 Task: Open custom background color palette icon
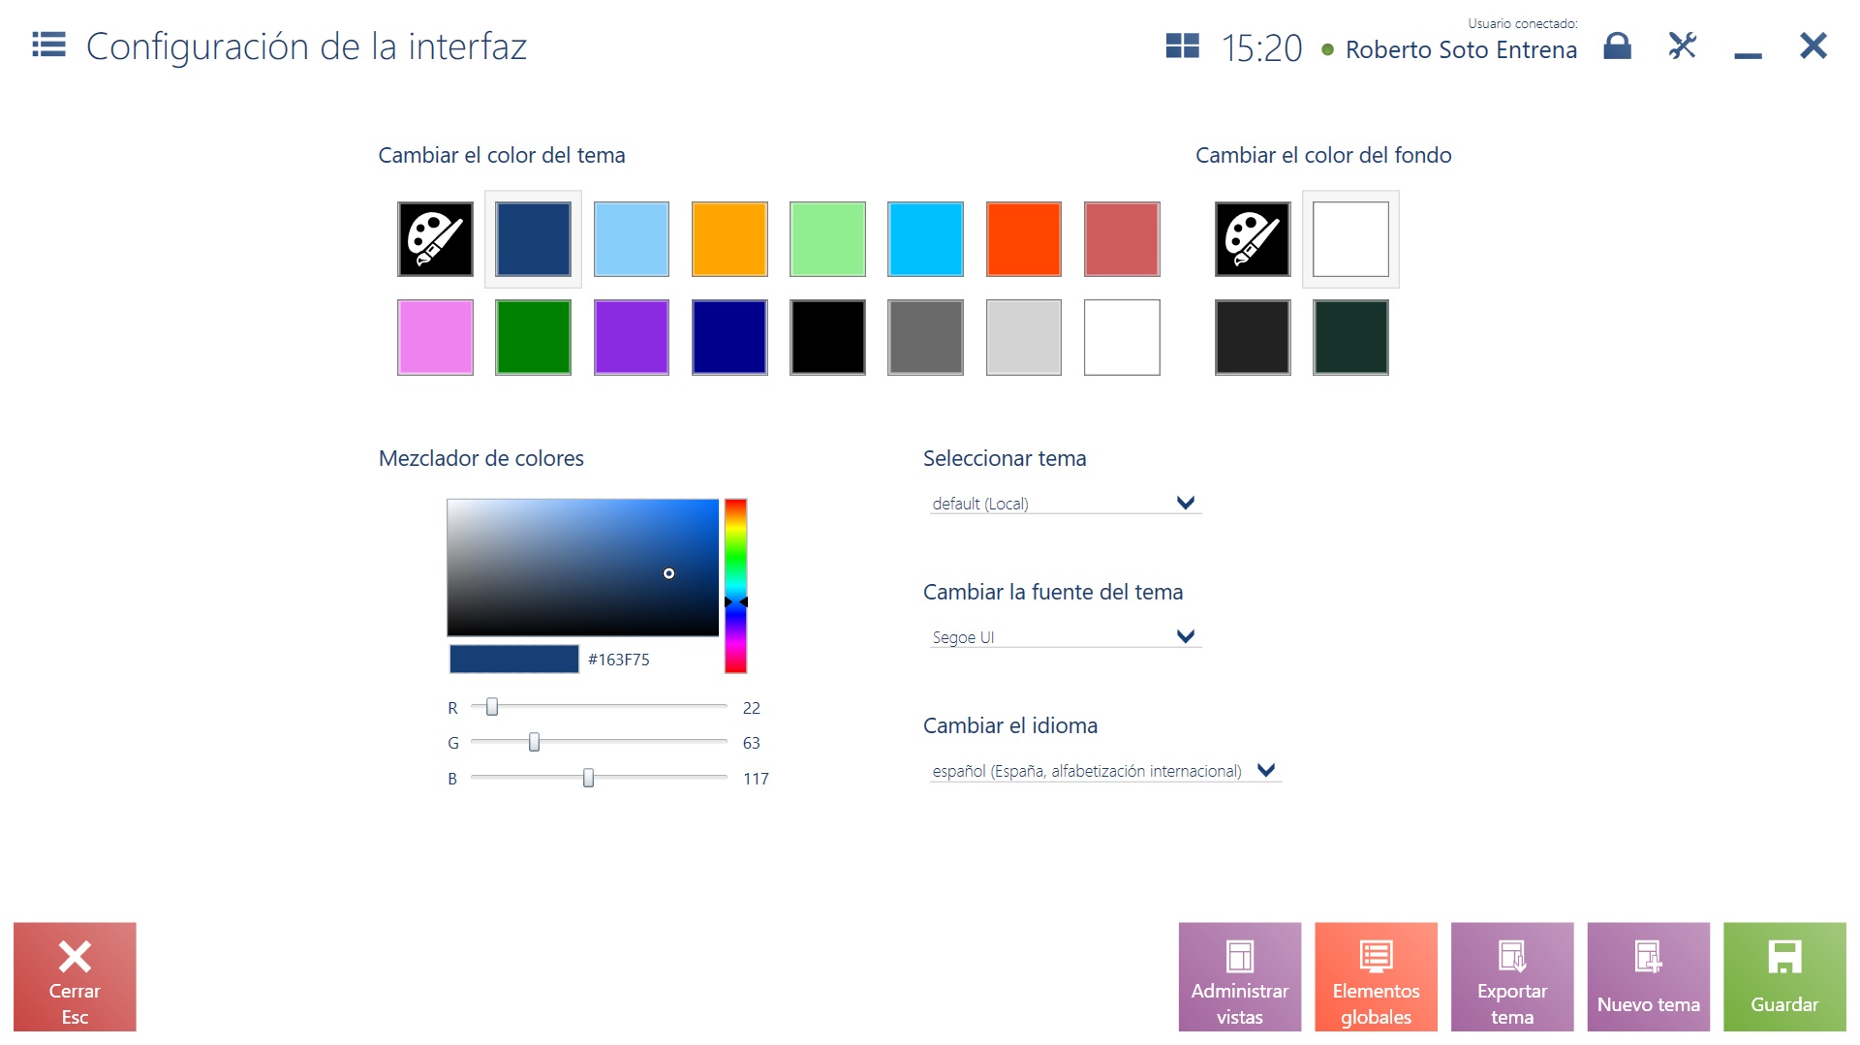(1253, 239)
